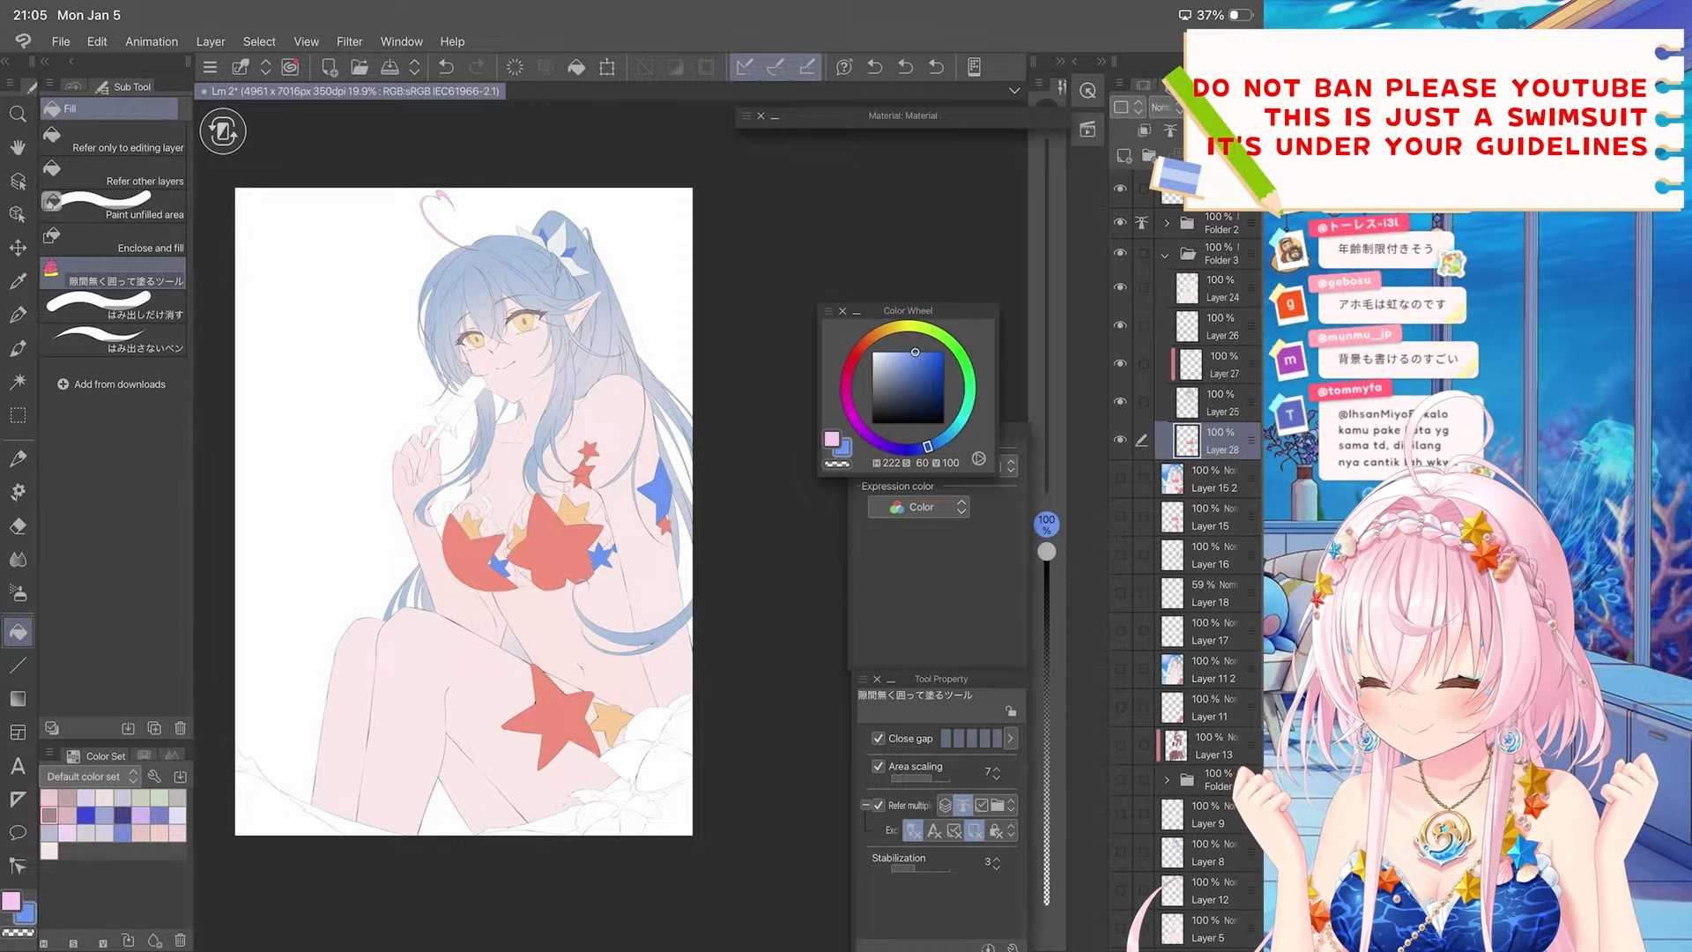
Task: Collapse the Folder 3 layer group
Action: pos(1165,255)
